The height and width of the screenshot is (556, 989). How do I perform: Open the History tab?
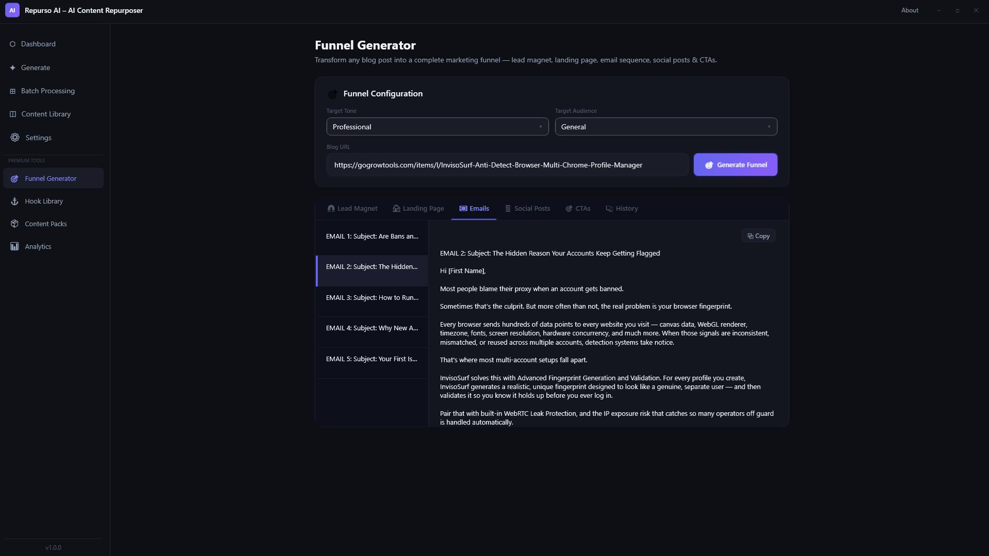(622, 209)
